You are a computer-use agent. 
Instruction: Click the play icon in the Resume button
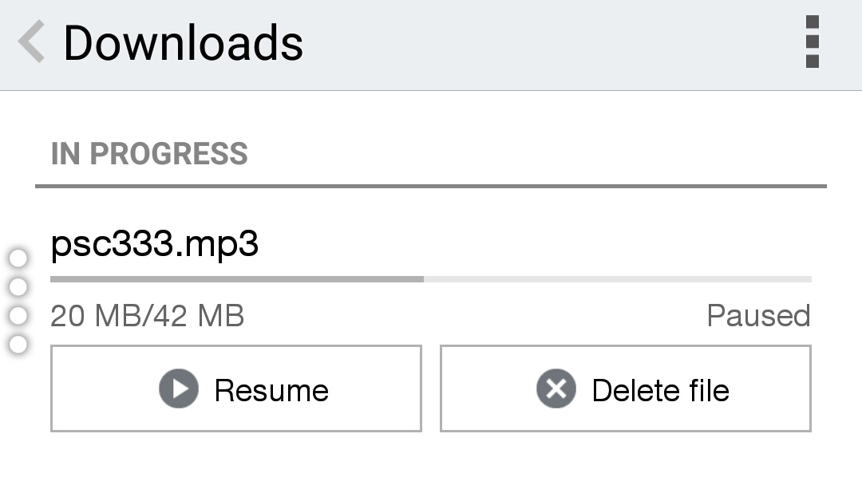179,389
